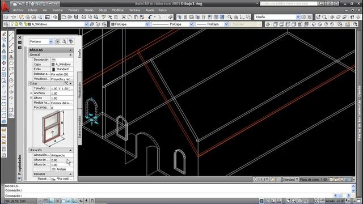
Task: Click the Estilo Standard field
Action: click(x=62, y=69)
